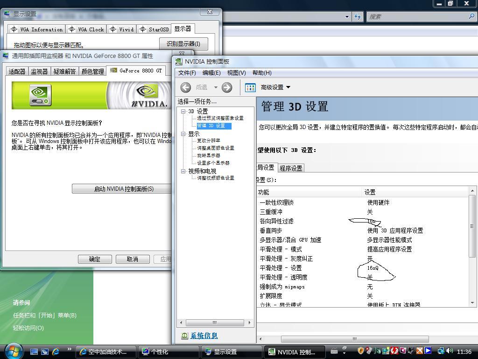Click the pink square tray icon
Viewport: 478px width, 359px height.
pos(403,351)
